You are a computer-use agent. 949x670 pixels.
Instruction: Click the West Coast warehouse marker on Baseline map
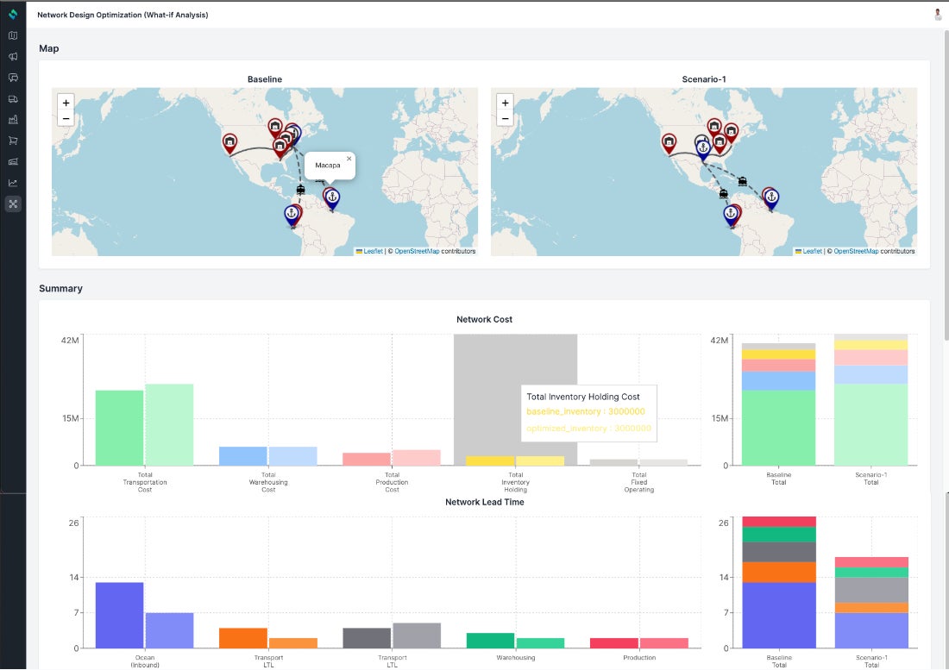tap(229, 142)
